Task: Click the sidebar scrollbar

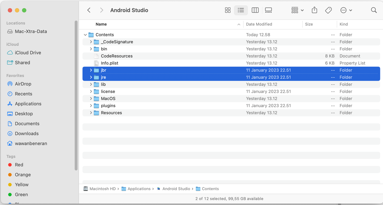Action: point(76,95)
